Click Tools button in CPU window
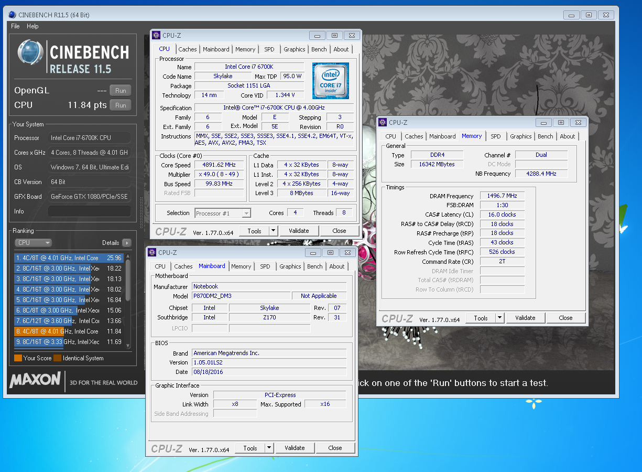This screenshot has width=642, height=472. tap(254, 231)
